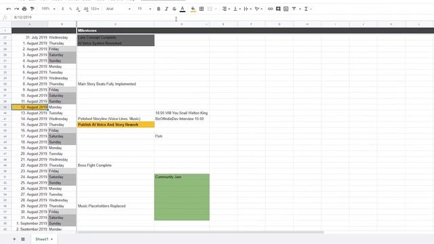Select the Thursday cell beside 15. August

click(x=62, y=125)
